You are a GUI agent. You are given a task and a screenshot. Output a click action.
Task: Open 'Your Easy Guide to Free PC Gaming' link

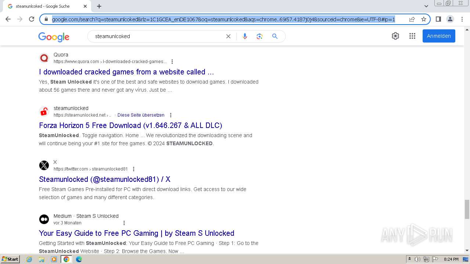[137, 233]
